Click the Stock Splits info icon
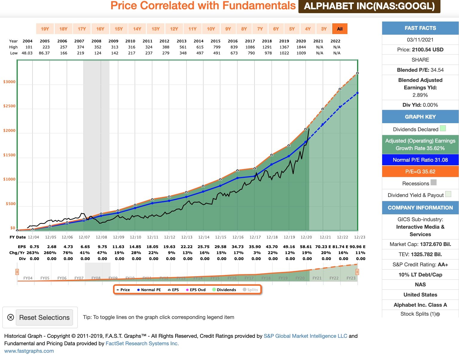The image size is (459, 356). point(438,314)
